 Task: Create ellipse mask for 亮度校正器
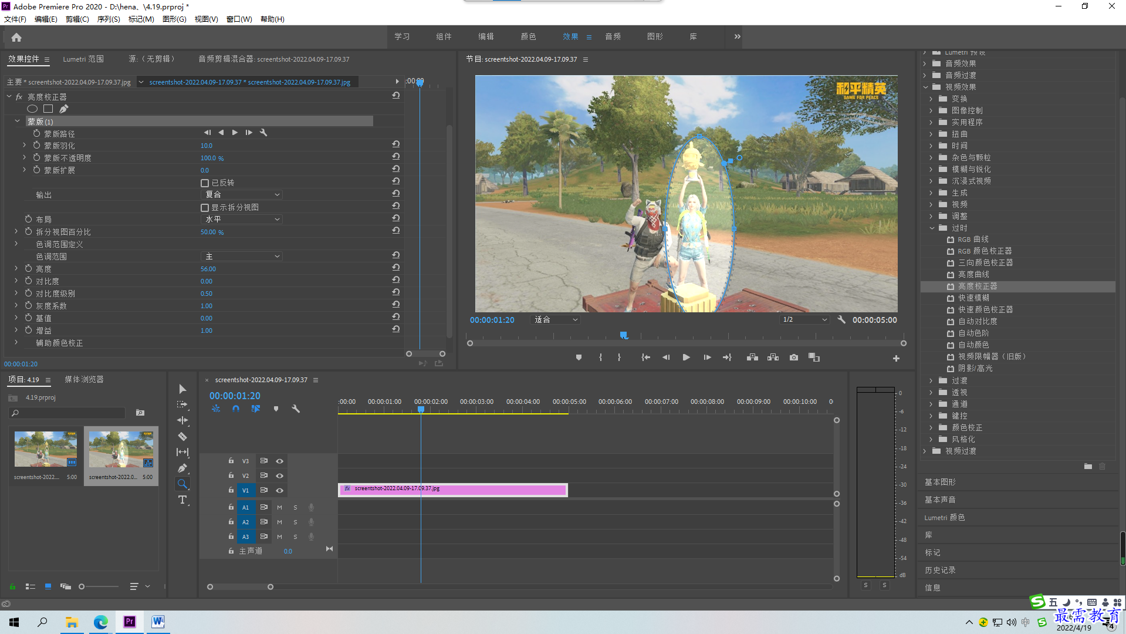[x=32, y=109]
